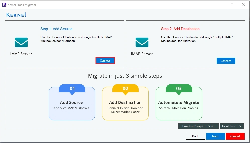The height and width of the screenshot is (143, 250).
Task: Click 'IMAP Server' label in source panel
Action: click(x=21, y=54)
